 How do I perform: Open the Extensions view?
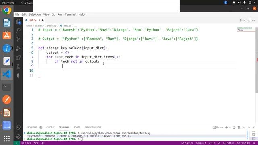point(18,58)
